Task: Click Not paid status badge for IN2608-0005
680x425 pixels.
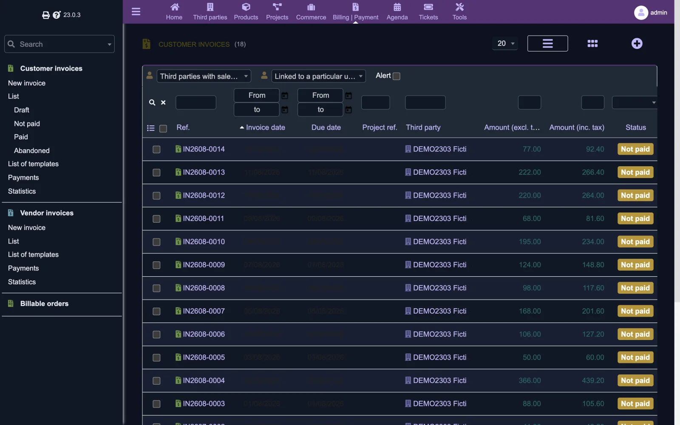Action: tap(635, 357)
